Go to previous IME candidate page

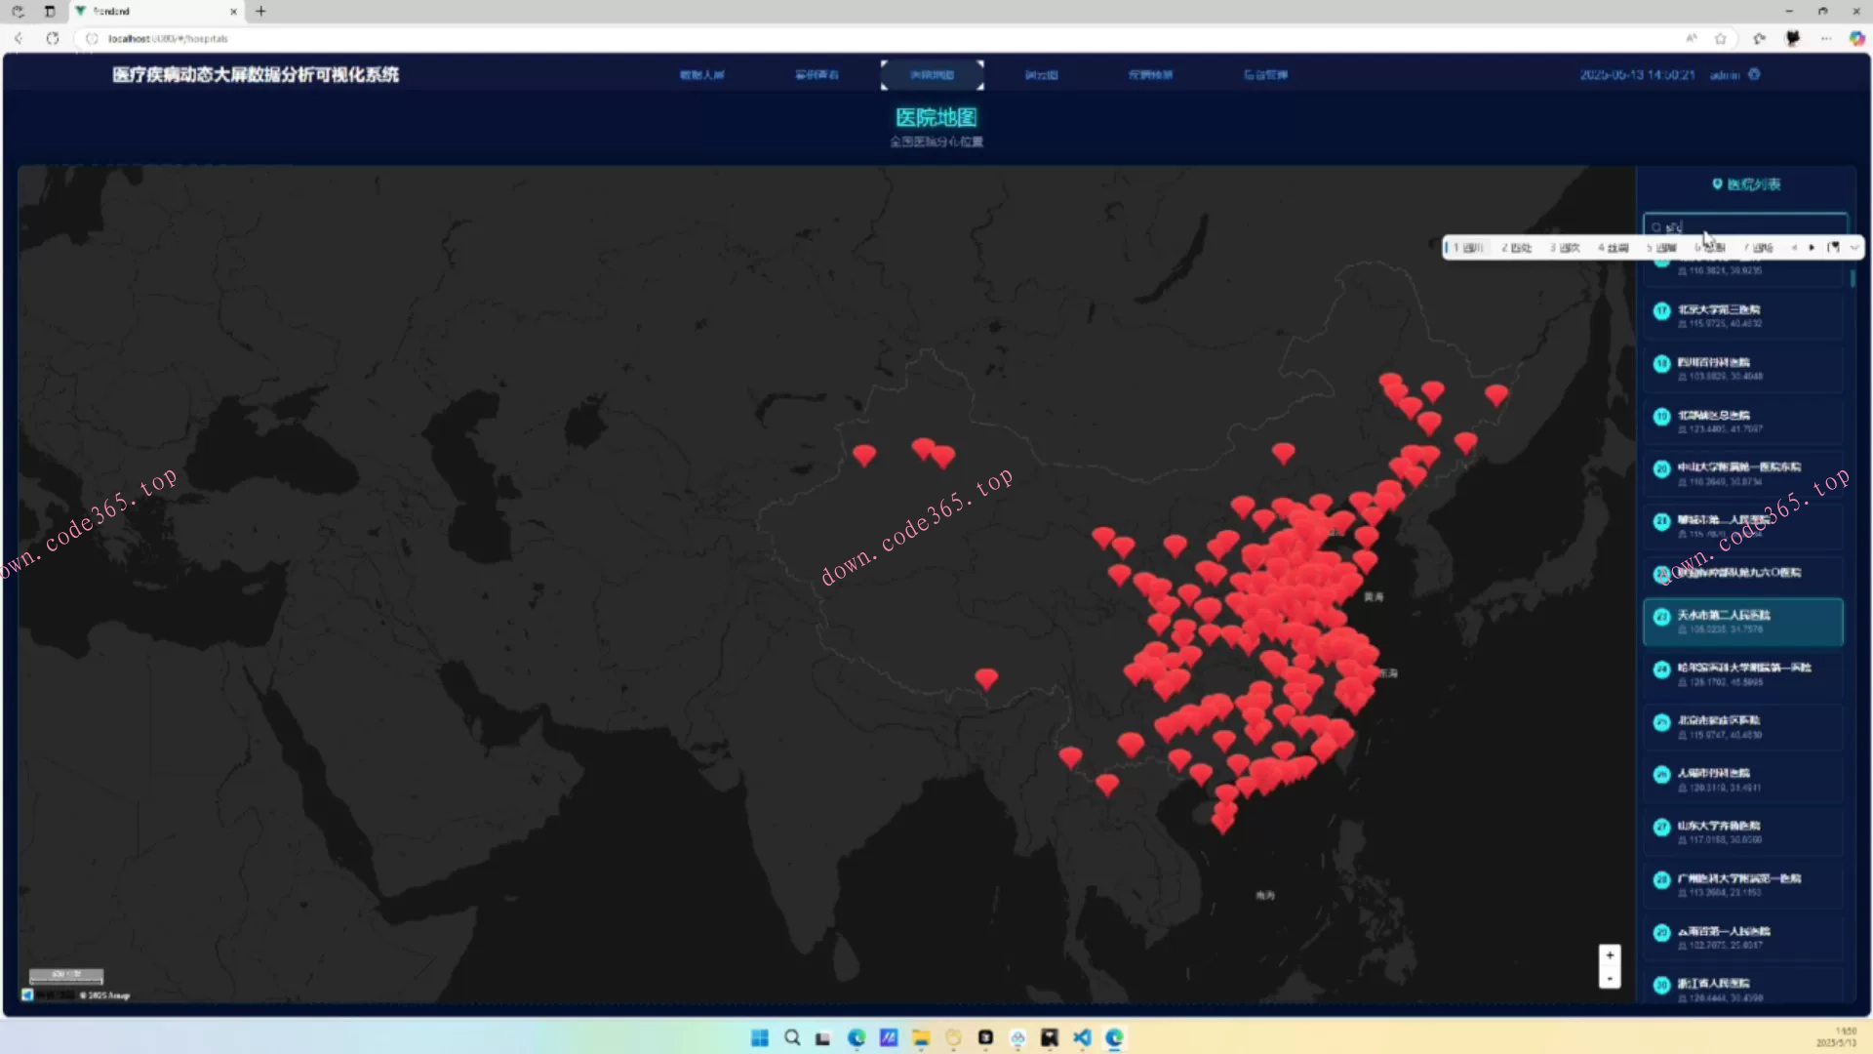(x=1794, y=248)
